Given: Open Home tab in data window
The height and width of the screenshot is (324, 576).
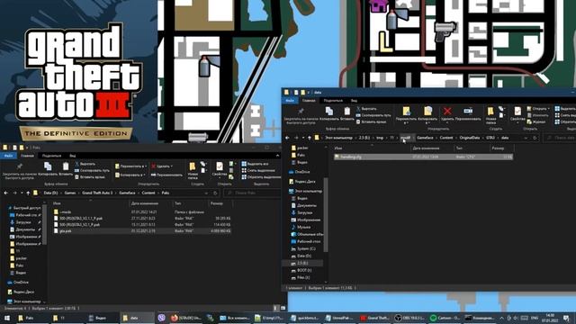Looking at the screenshot, I should tap(308, 100).
